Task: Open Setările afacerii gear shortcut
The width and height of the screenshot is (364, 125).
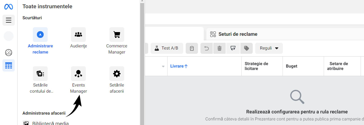Action: pyautogui.click(x=117, y=80)
